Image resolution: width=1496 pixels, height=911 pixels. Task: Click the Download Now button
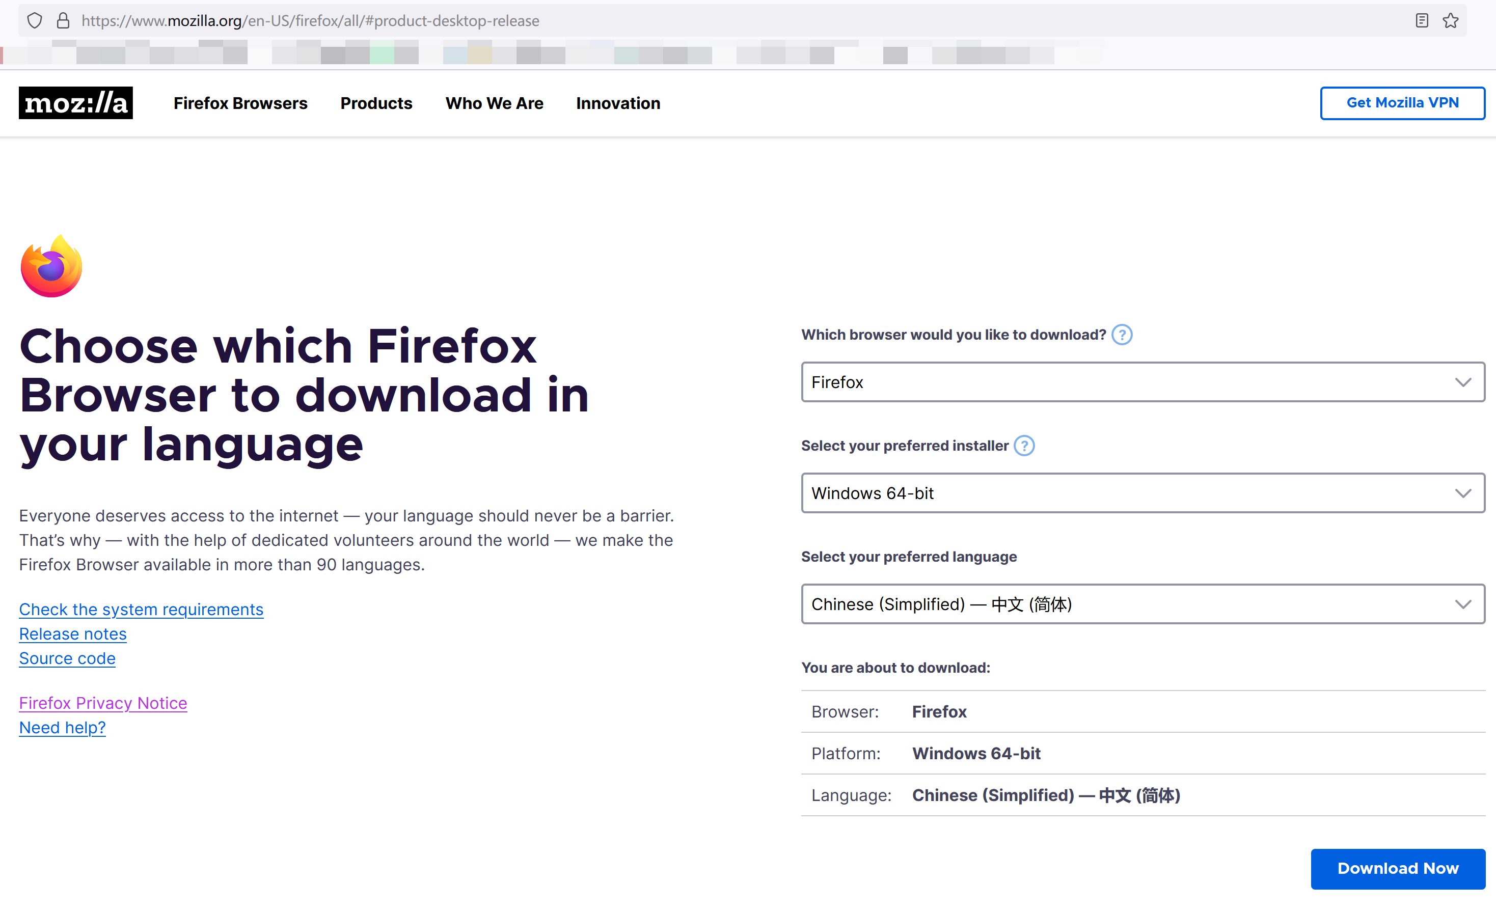[x=1397, y=869]
